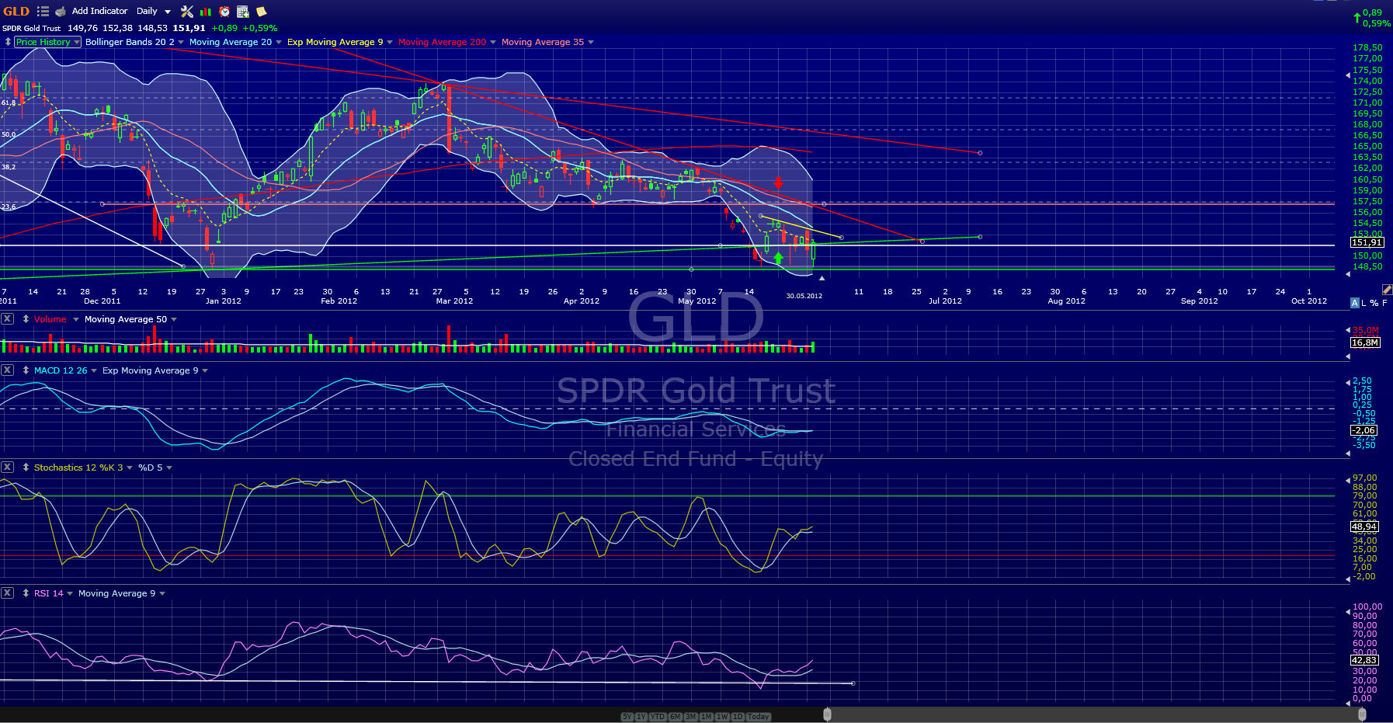Close the Volume pane
Image resolution: width=1393 pixels, height=723 pixels.
7,319
